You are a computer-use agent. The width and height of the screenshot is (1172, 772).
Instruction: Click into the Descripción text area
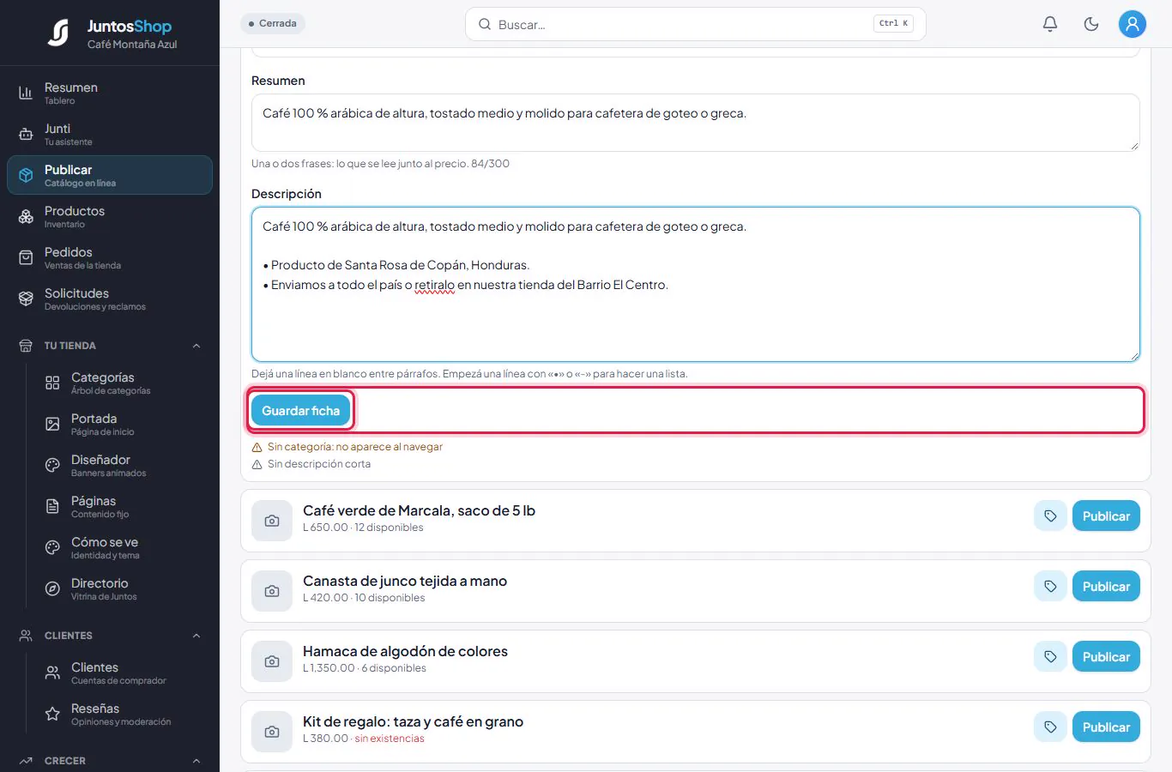point(695,284)
